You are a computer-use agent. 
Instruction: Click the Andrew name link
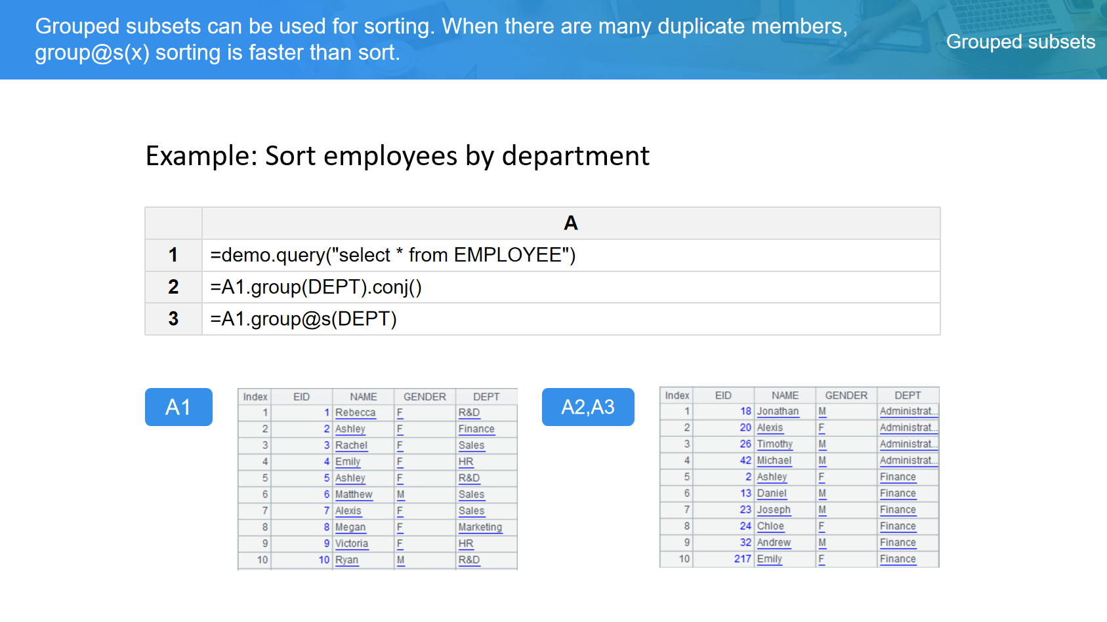pyautogui.click(x=774, y=543)
